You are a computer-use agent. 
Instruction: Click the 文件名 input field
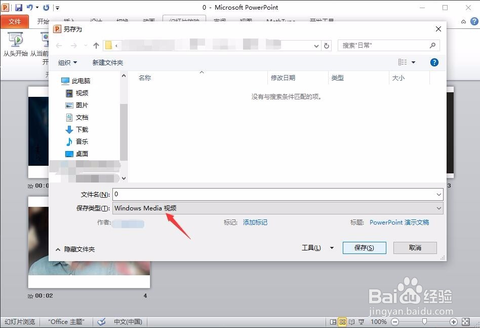coord(278,194)
